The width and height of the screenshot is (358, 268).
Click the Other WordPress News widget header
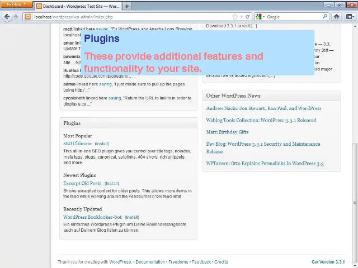271,95
